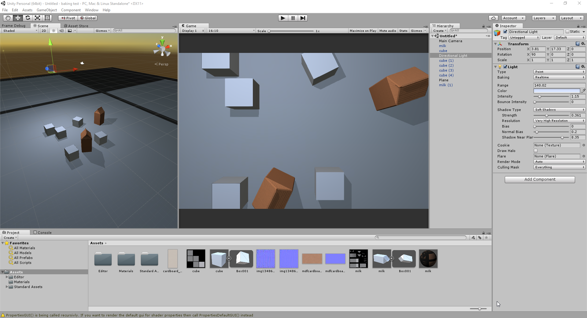587x318 pixels.
Task: Toggle Mute audio in Game view
Action: [x=388, y=31]
